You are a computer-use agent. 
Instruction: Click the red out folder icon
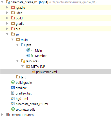[13, 29]
